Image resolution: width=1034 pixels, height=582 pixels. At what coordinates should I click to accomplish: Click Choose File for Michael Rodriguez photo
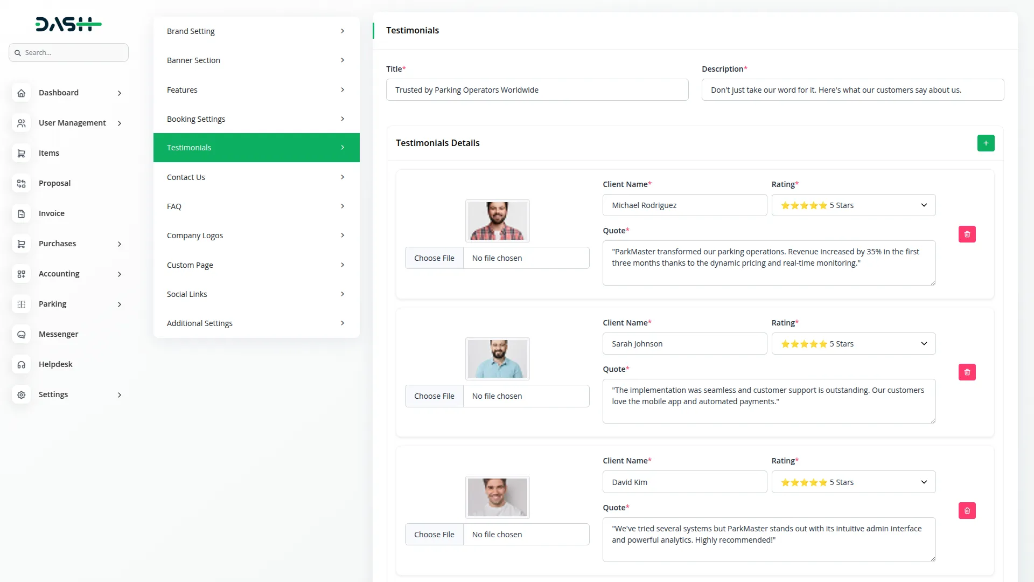point(434,258)
